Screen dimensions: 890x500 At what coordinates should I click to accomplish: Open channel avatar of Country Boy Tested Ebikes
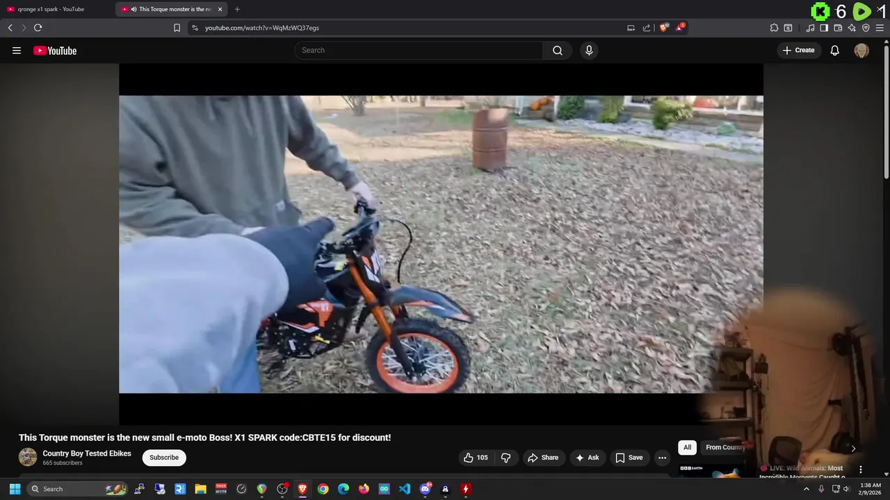pos(28,457)
